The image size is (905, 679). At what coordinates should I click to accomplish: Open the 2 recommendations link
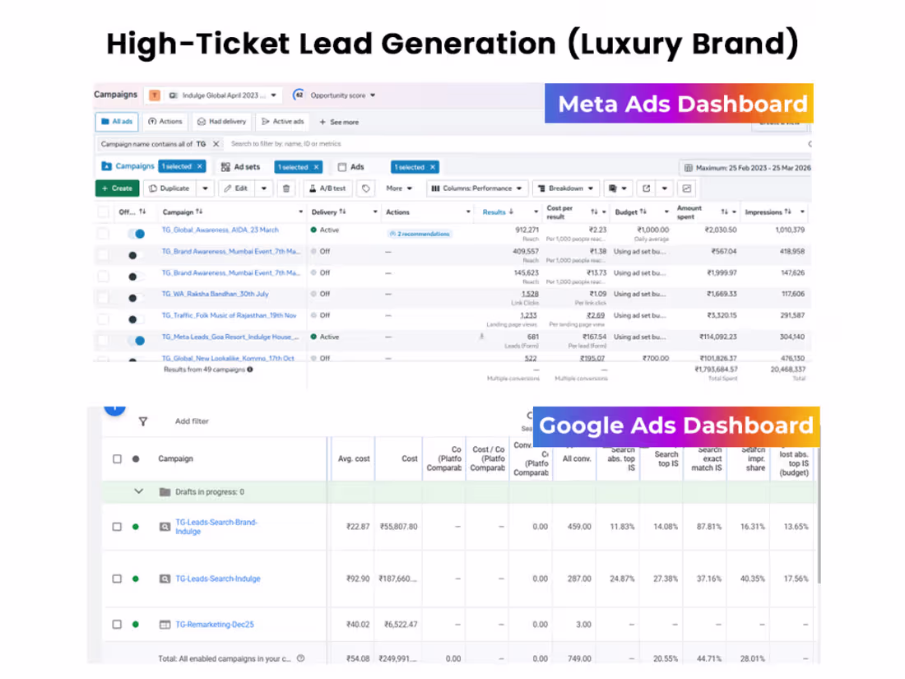pyautogui.click(x=420, y=234)
